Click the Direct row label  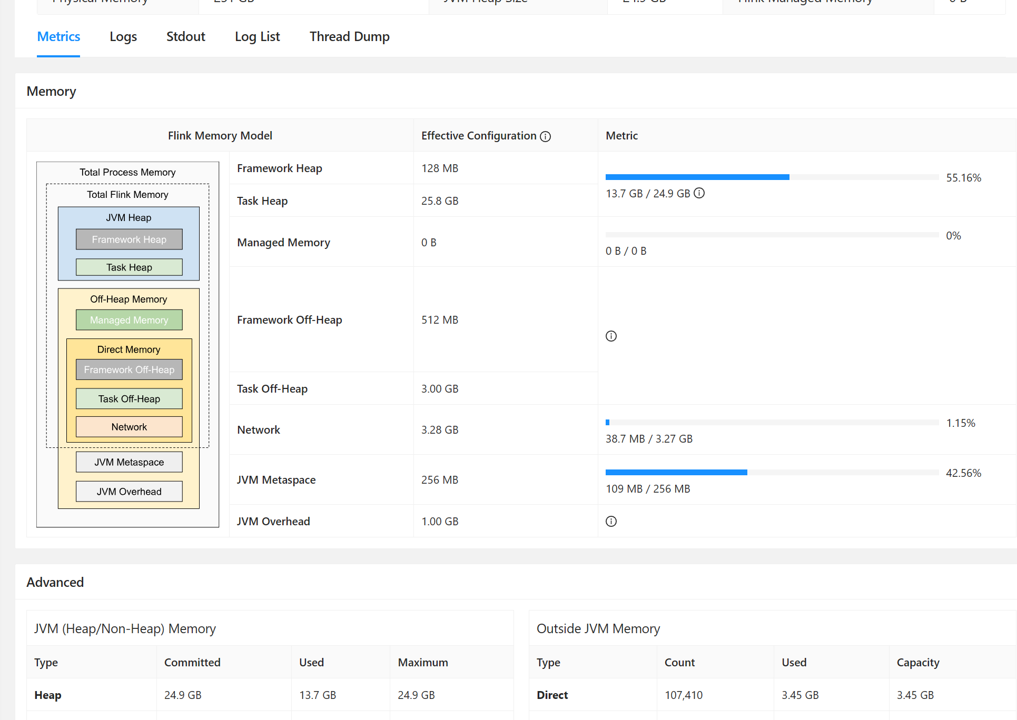click(x=552, y=695)
